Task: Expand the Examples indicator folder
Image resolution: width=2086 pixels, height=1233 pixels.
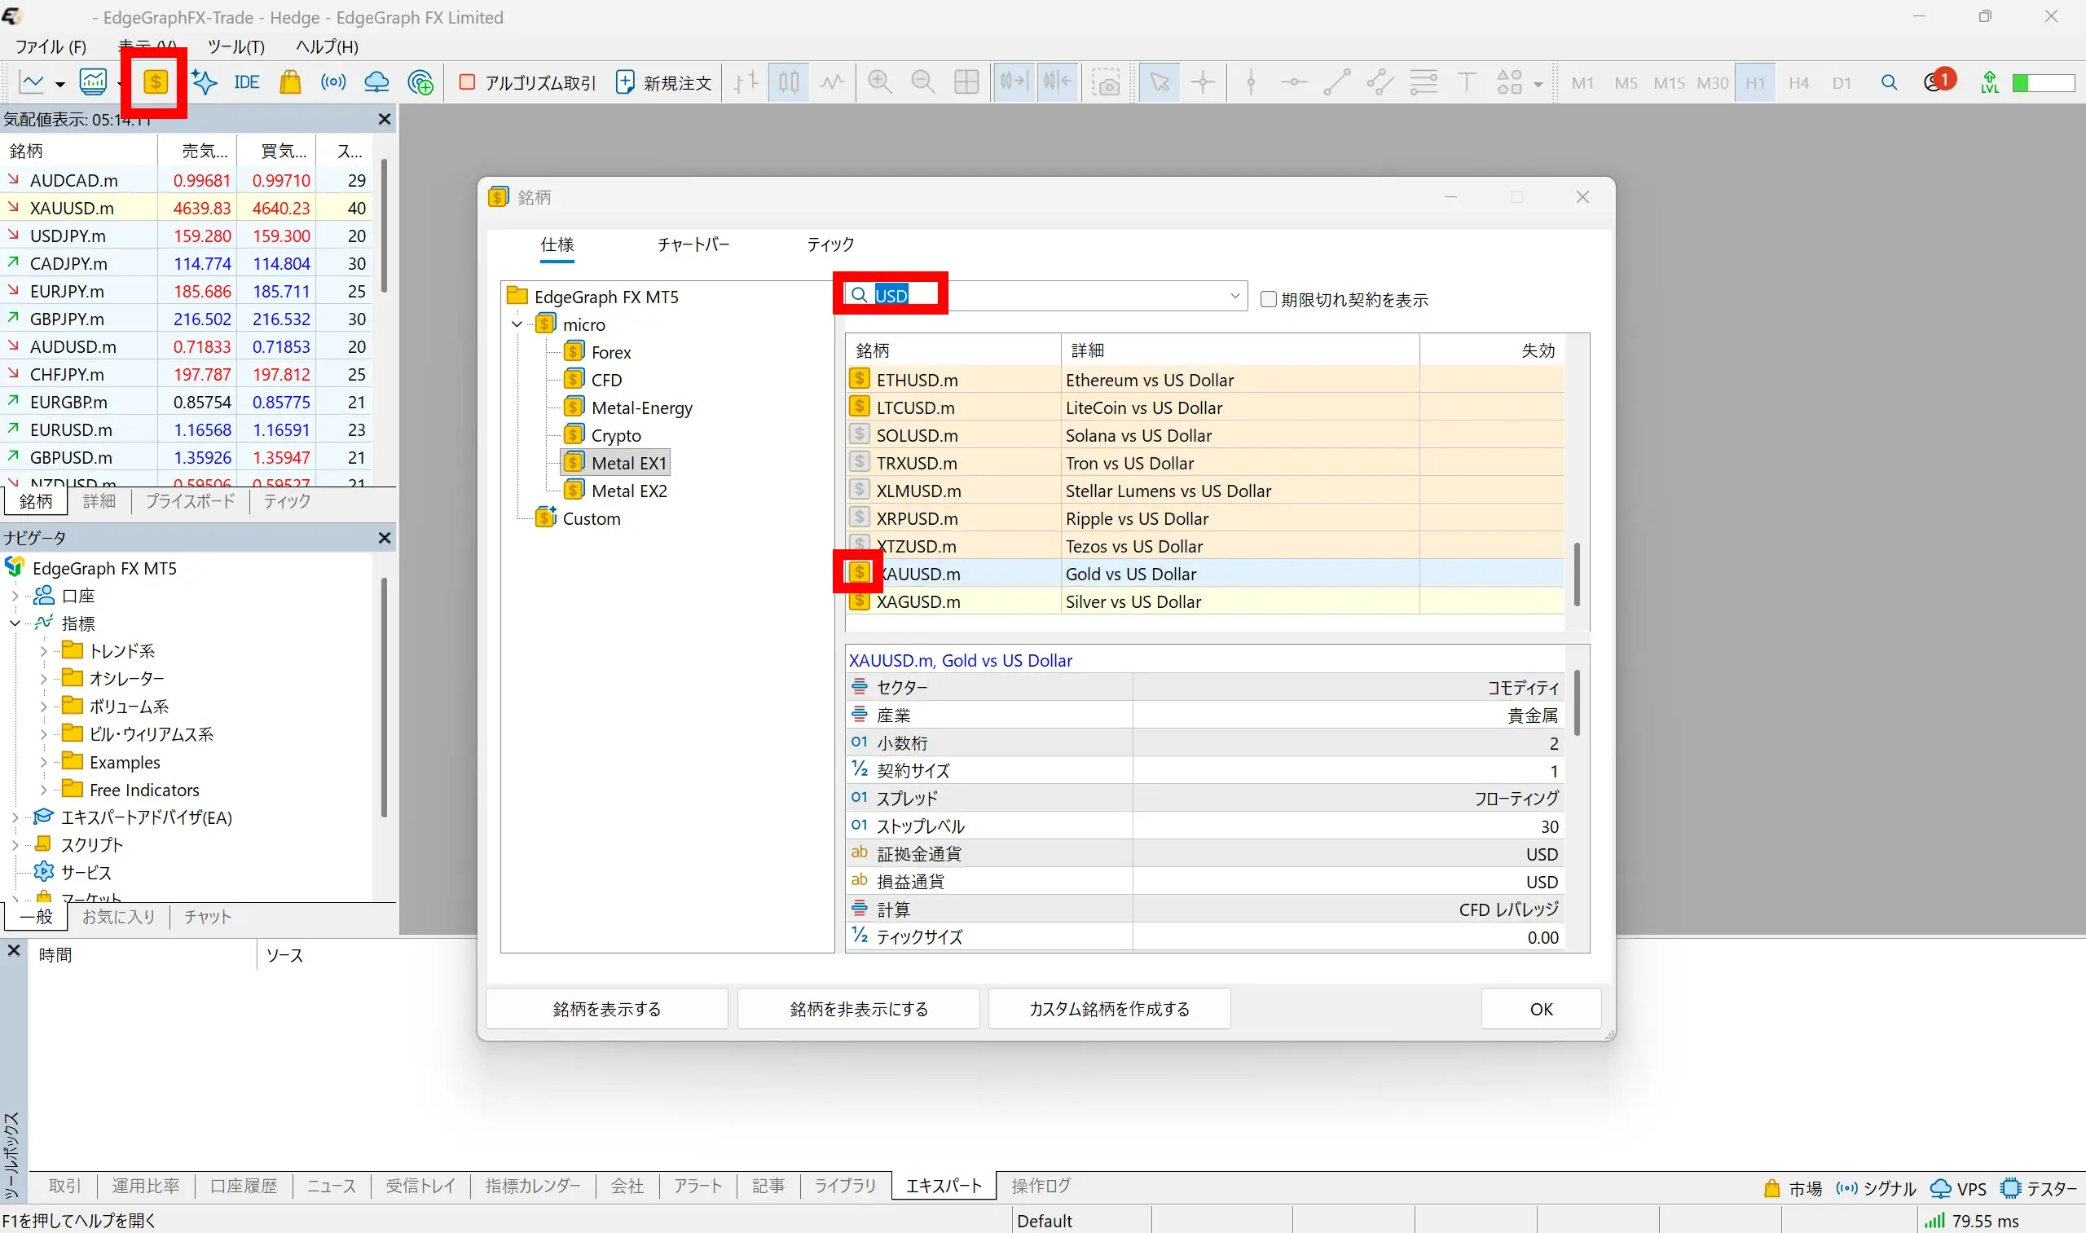Action: tap(43, 762)
